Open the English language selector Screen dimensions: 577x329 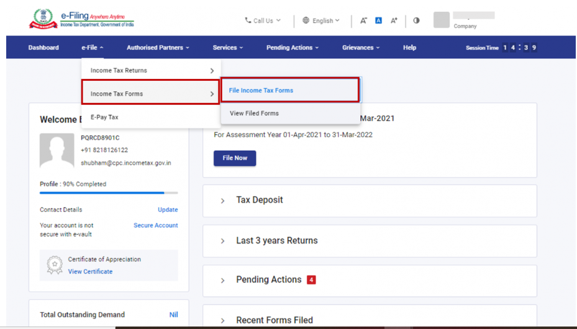click(x=321, y=20)
